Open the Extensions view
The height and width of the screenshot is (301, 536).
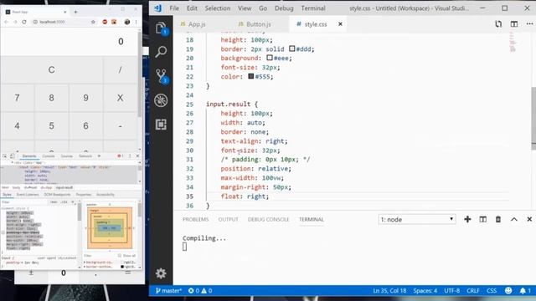tap(161, 125)
